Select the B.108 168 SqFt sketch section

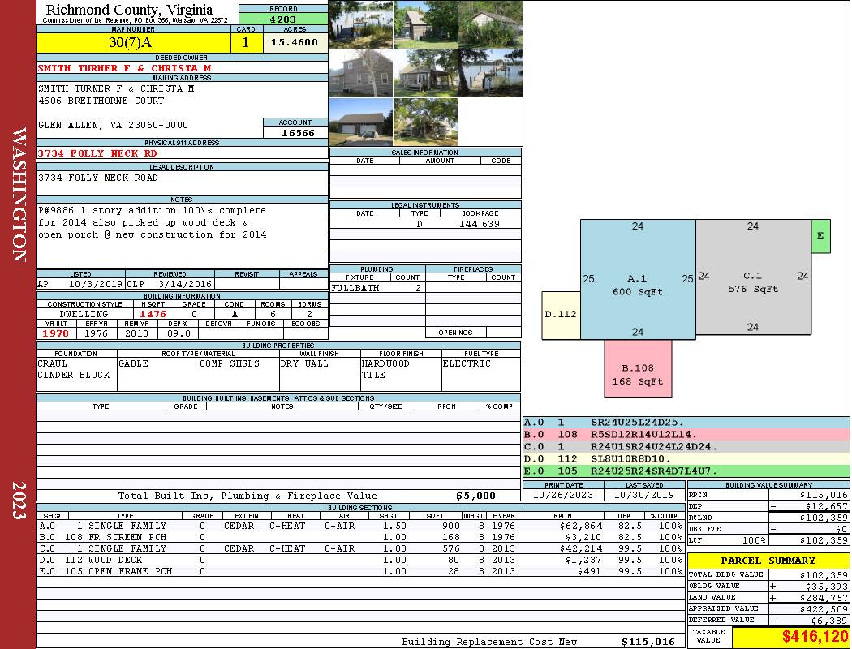click(638, 368)
